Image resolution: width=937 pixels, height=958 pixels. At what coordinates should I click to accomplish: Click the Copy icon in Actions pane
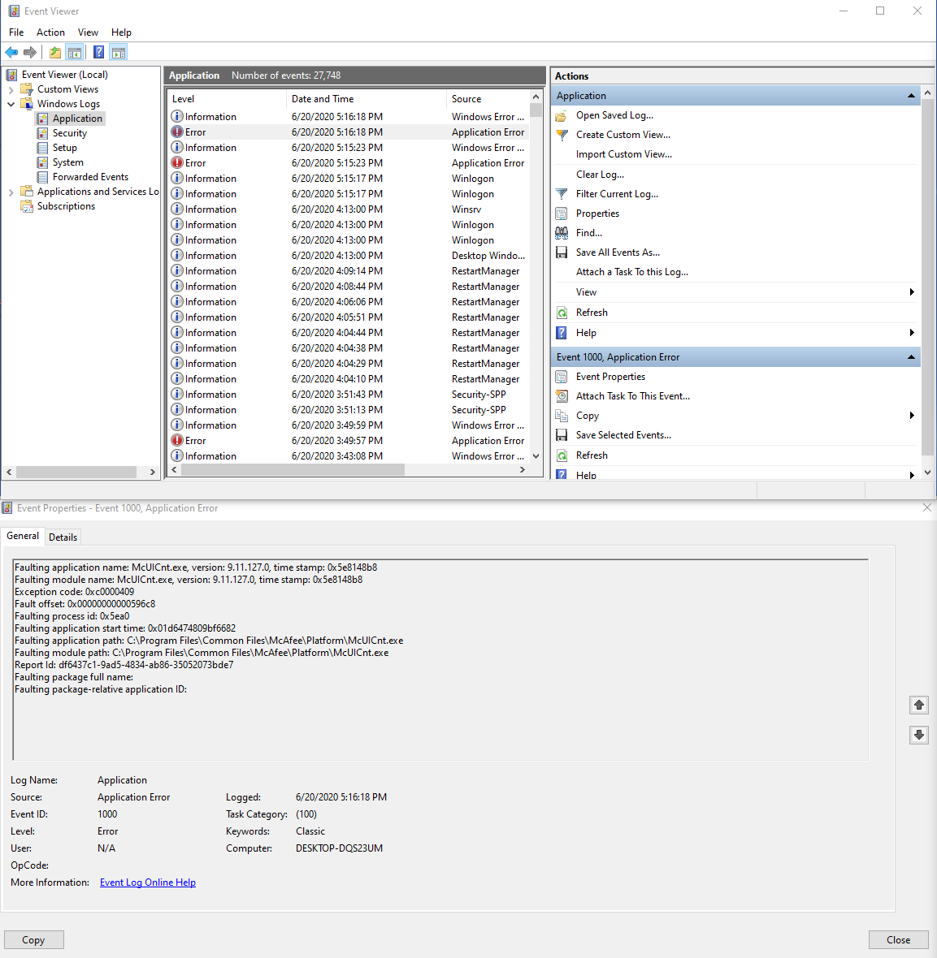562,416
